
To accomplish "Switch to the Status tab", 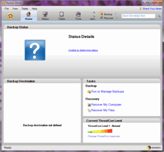I will pos(45,16).
